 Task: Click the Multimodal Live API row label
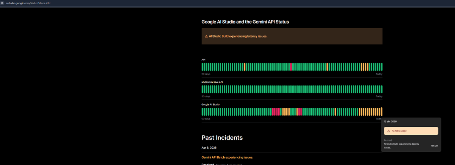click(x=212, y=82)
